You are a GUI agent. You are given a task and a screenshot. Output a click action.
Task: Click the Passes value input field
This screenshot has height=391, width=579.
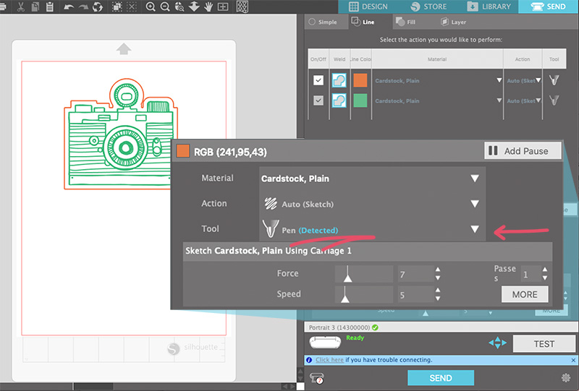[x=531, y=274]
